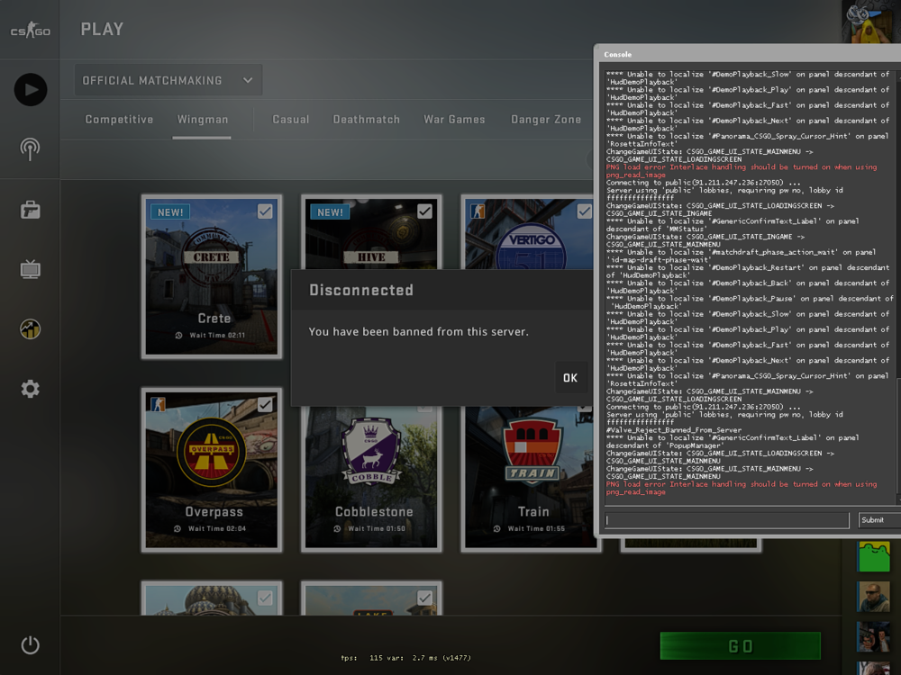Click OK in Disconnected dialog
The width and height of the screenshot is (901, 675).
pos(569,378)
